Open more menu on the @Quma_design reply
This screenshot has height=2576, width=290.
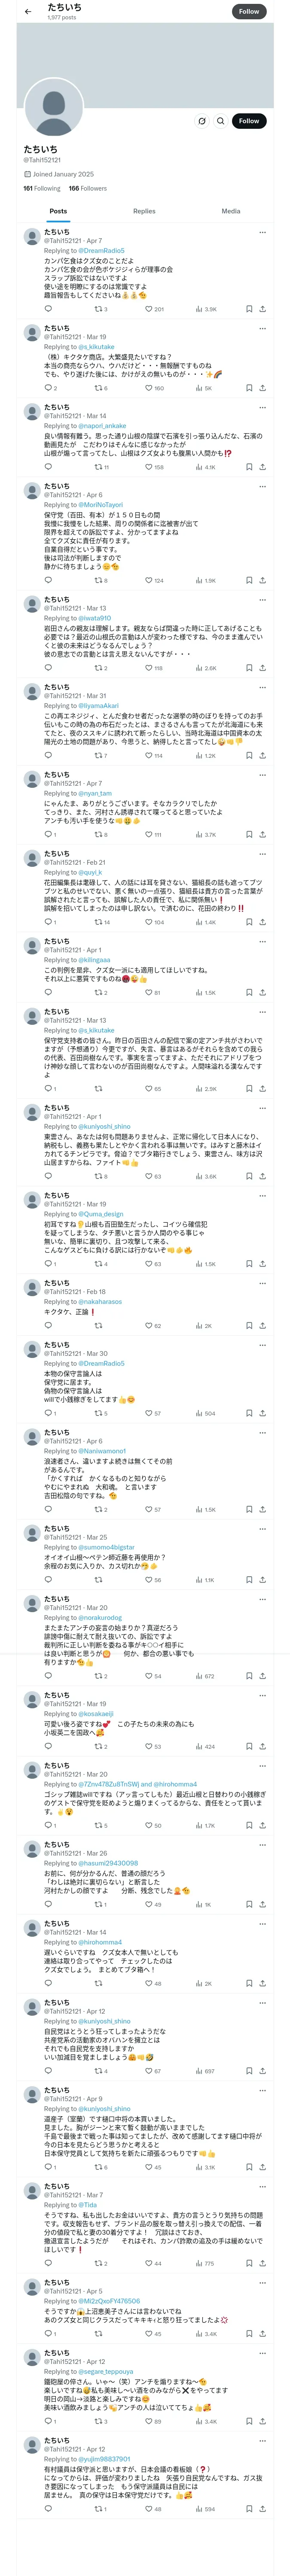tap(262, 1196)
